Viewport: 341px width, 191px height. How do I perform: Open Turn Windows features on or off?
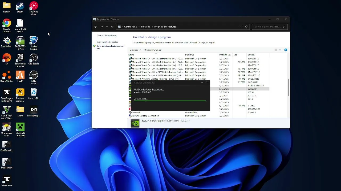pyautogui.click(x=111, y=47)
